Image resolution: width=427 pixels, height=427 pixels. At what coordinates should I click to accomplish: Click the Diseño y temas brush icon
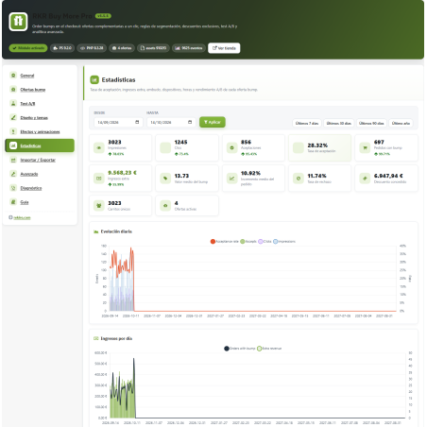(13, 117)
